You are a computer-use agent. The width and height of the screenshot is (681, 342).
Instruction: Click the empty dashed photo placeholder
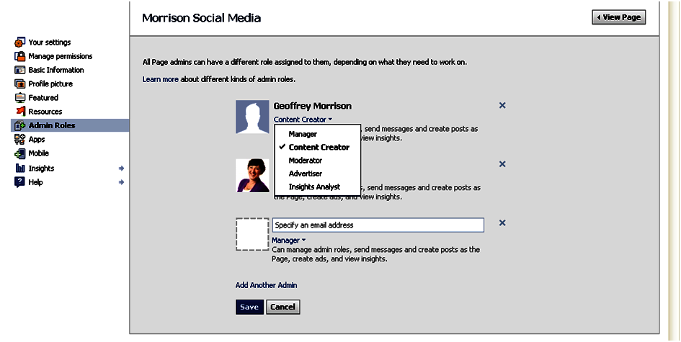coord(252,235)
